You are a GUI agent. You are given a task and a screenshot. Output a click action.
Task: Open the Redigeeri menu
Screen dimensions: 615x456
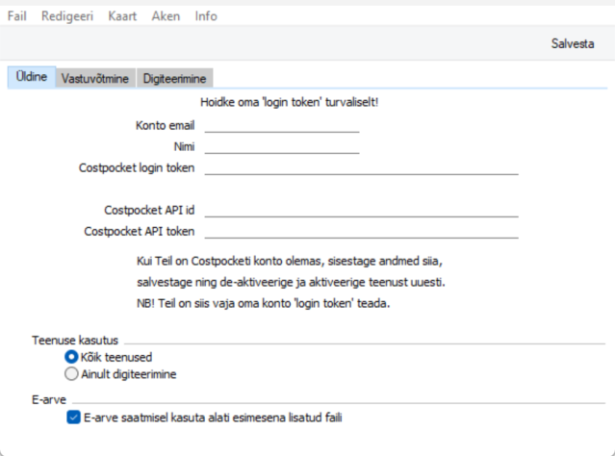click(67, 16)
